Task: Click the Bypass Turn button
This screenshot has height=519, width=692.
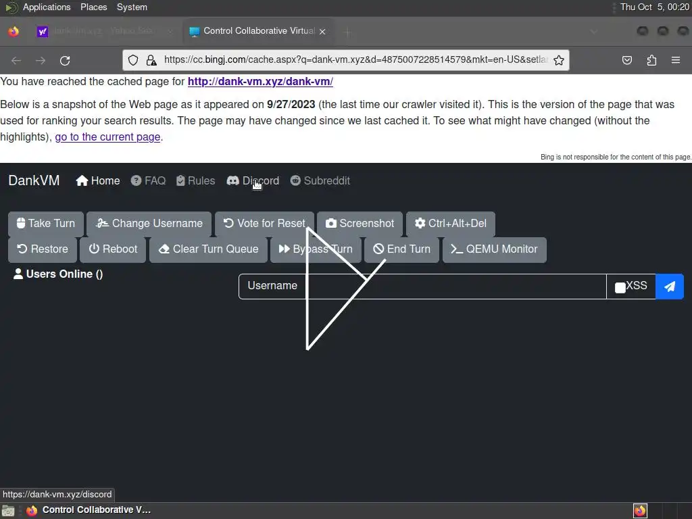Action: [x=316, y=249]
